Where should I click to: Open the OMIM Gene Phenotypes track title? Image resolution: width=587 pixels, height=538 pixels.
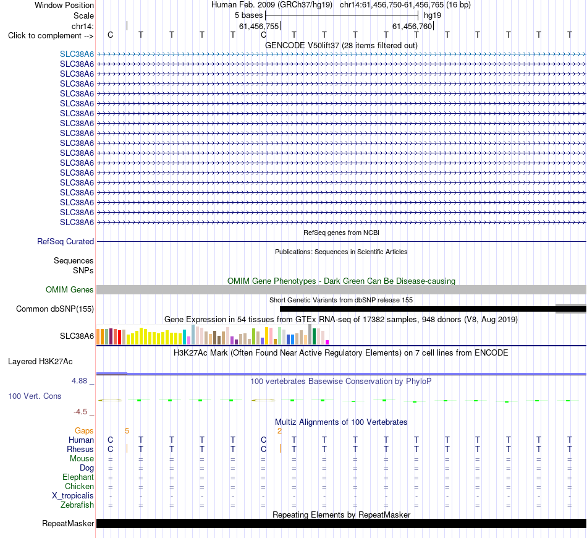tap(341, 281)
